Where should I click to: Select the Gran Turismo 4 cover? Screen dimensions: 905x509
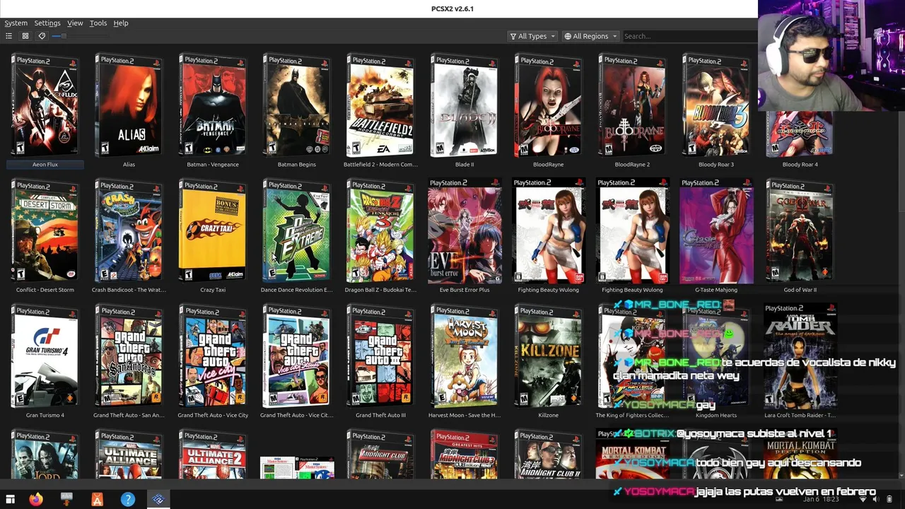(45, 356)
